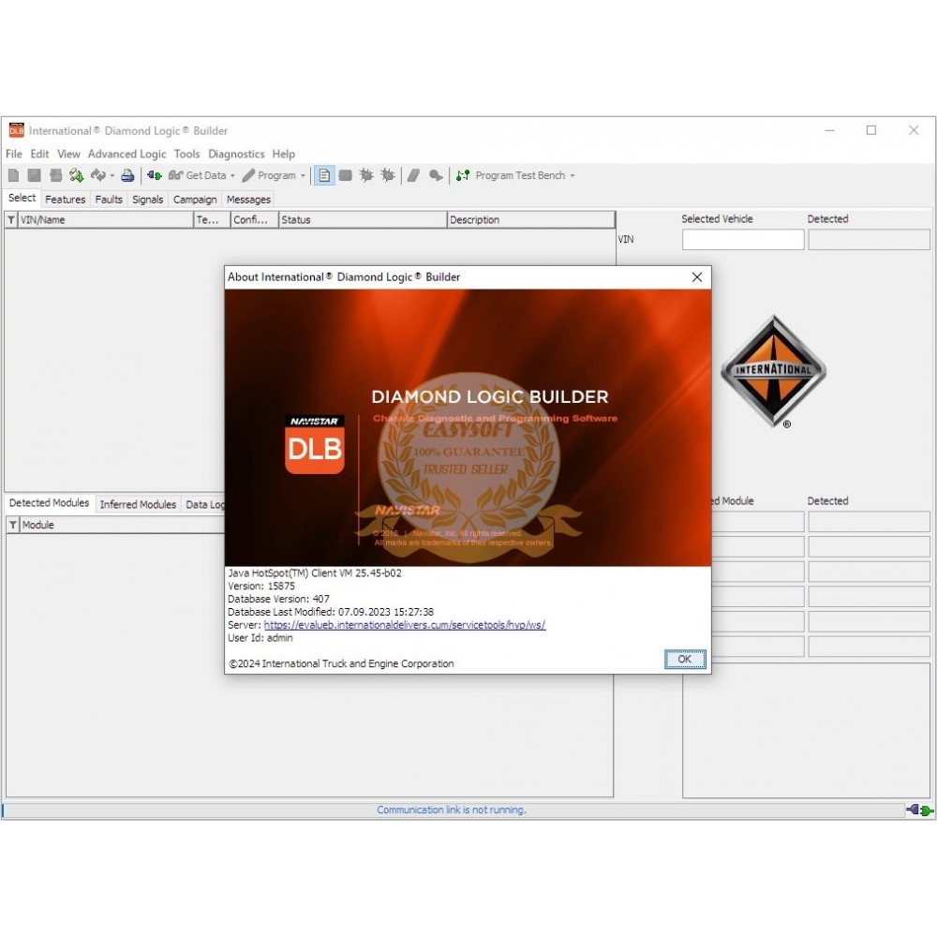This screenshot has width=937, height=937.
Task: Click the VIN/Name column header
Action: [105, 220]
